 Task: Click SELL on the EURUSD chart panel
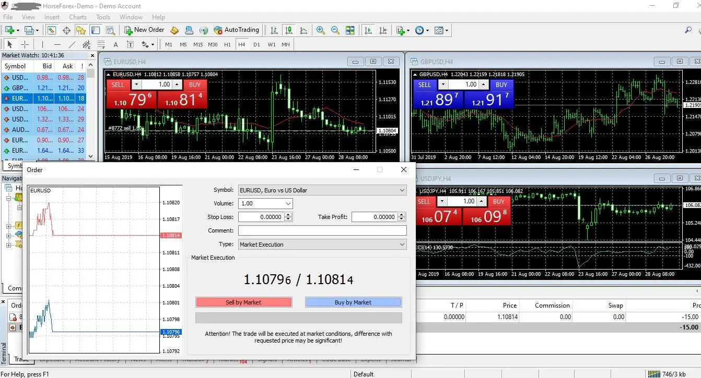pyautogui.click(x=118, y=84)
